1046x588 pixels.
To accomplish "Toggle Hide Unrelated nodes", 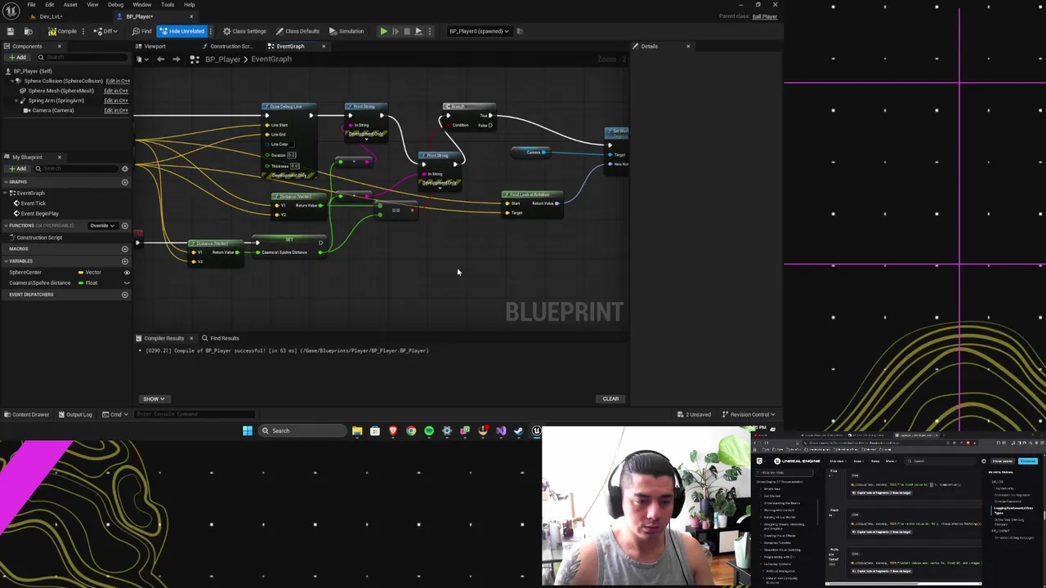I will [x=181, y=31].
